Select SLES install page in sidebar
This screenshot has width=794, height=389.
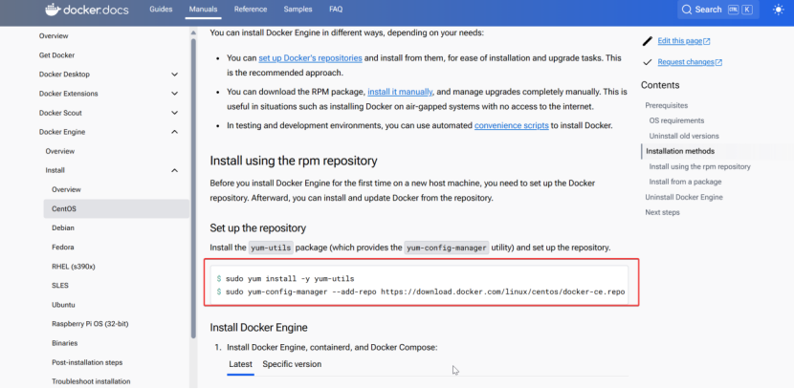59,286
